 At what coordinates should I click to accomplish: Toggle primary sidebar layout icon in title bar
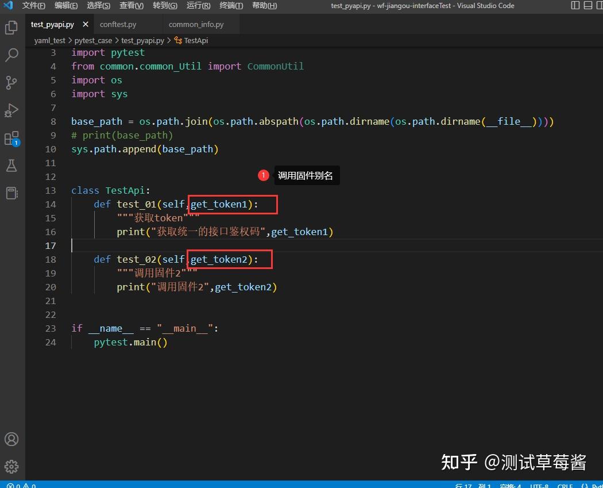575,5
